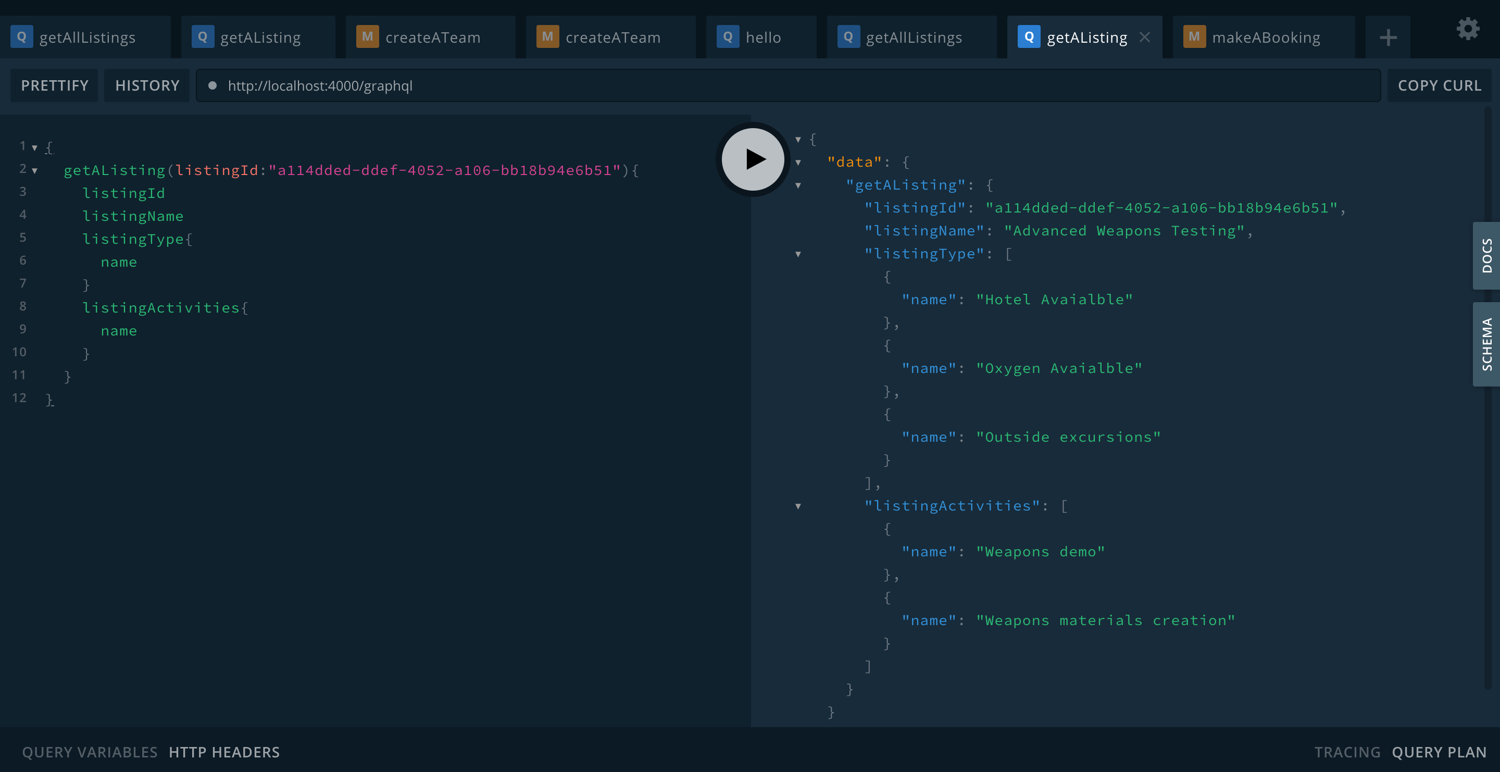This screenshot has width=1500, height=772.
Task: Click the listingId value in response
Action: [x=1161, y=208]
